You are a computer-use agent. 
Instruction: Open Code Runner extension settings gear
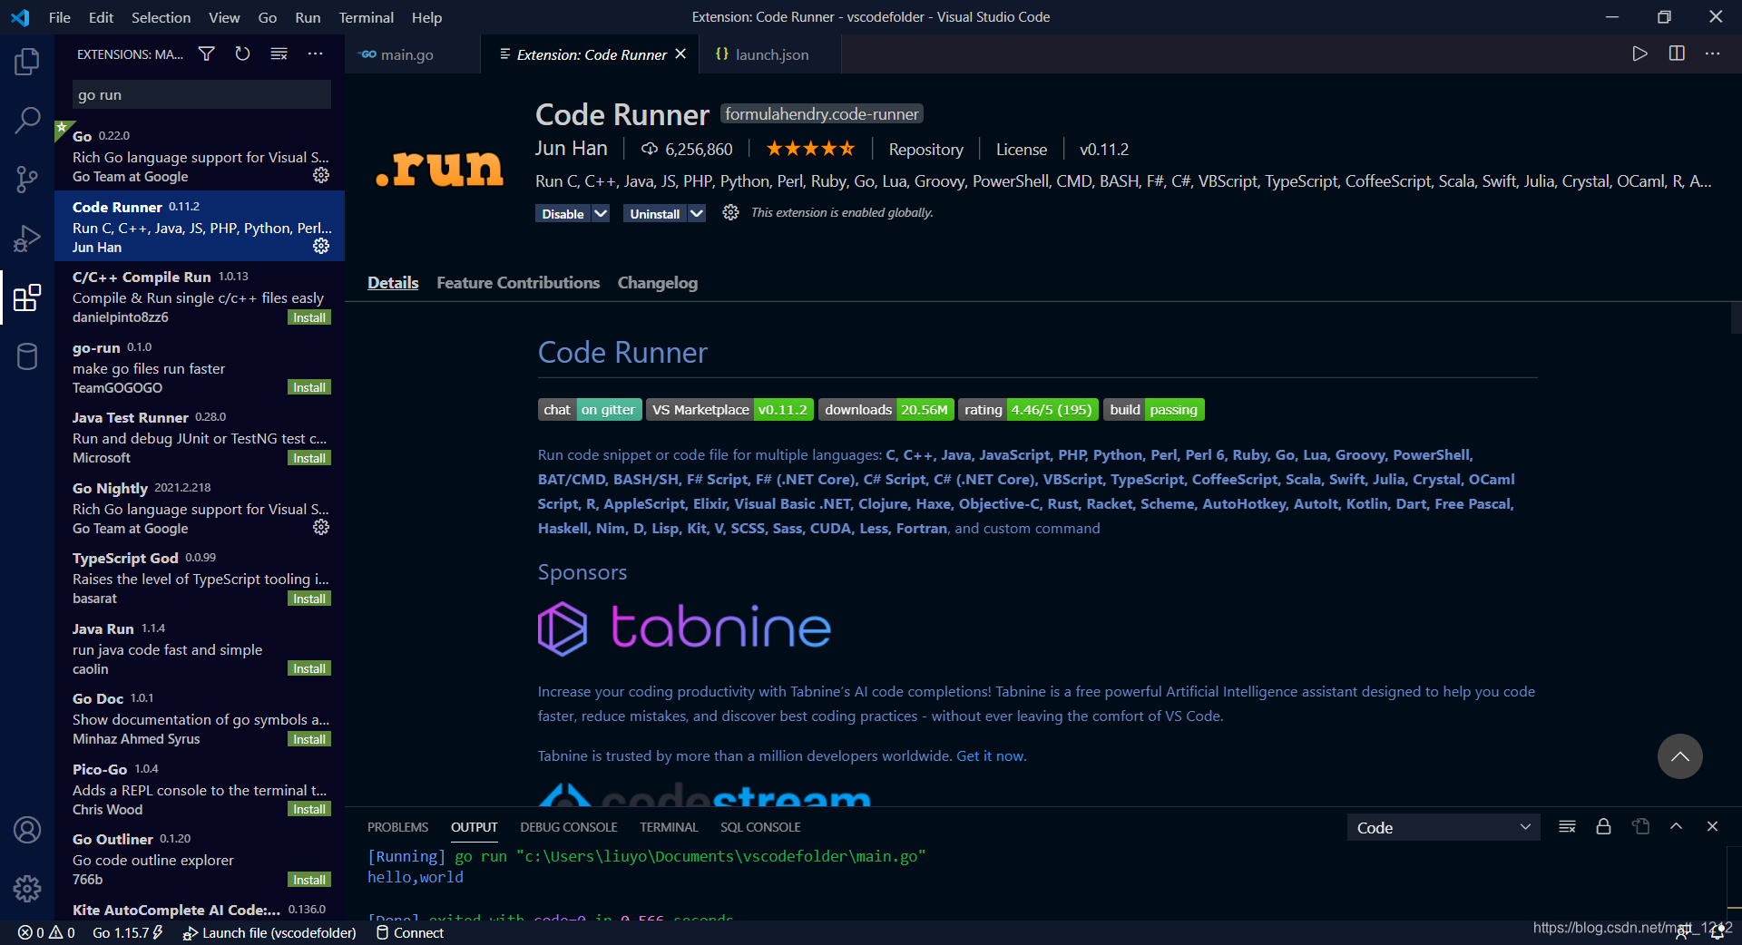(x=730, y=212)
